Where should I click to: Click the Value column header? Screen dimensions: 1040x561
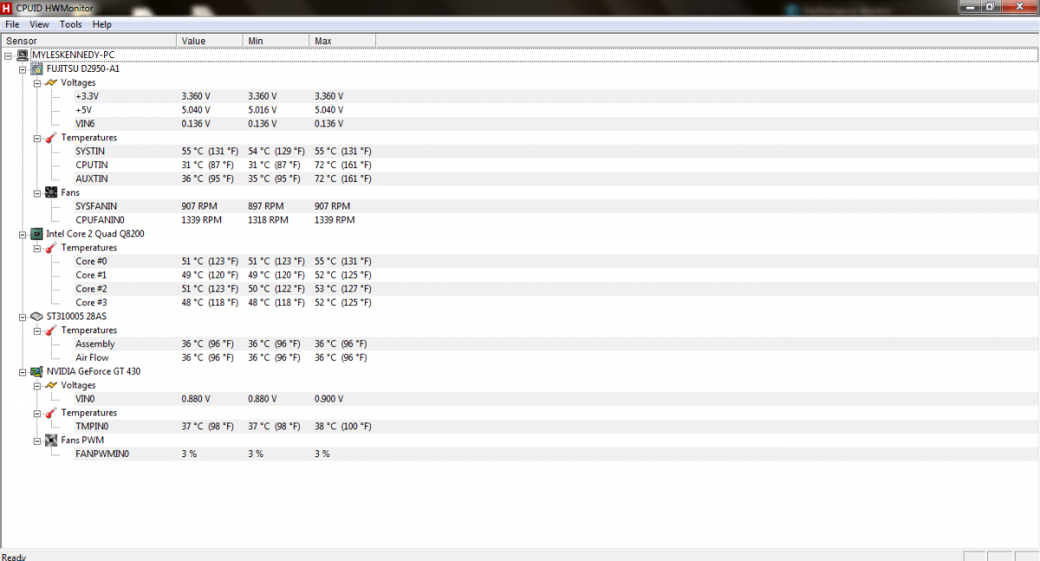[210, 41]
